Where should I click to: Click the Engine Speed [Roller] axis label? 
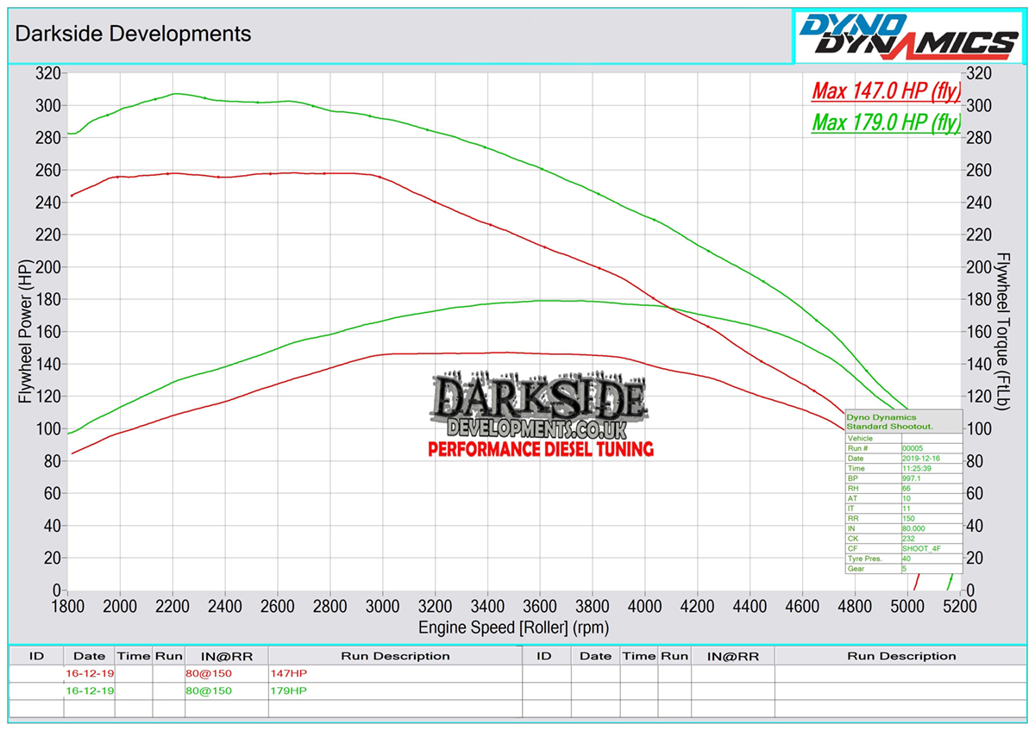coord(512,628)
